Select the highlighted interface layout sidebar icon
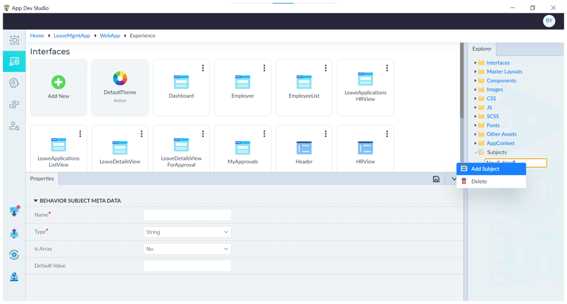Screen dimensions: 567x304 (x=14, y=61)
